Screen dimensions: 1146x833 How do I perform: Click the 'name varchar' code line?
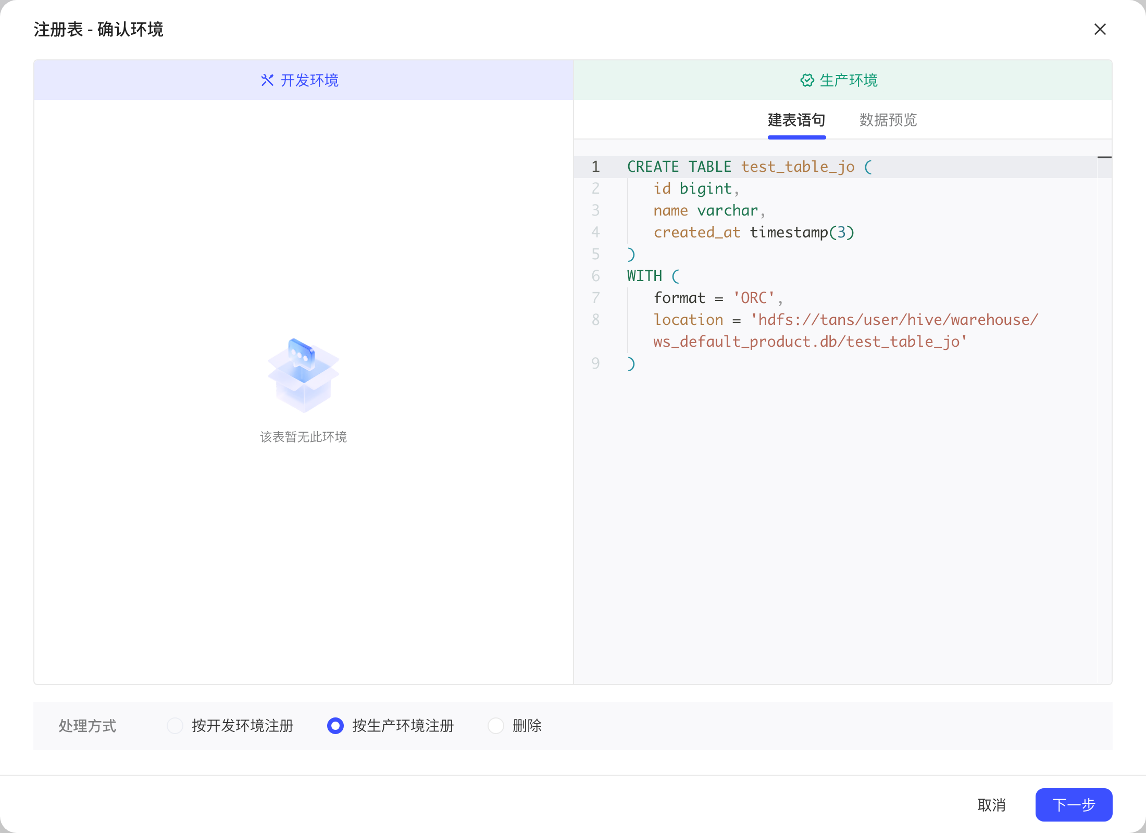click(x=709, y=210)
